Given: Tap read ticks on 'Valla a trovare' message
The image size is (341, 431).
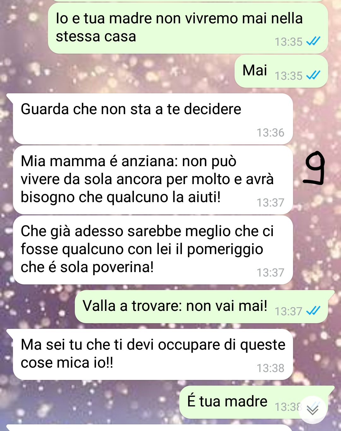Looking at the screenshot, I should pyautogui.click(x=313, y=311).
